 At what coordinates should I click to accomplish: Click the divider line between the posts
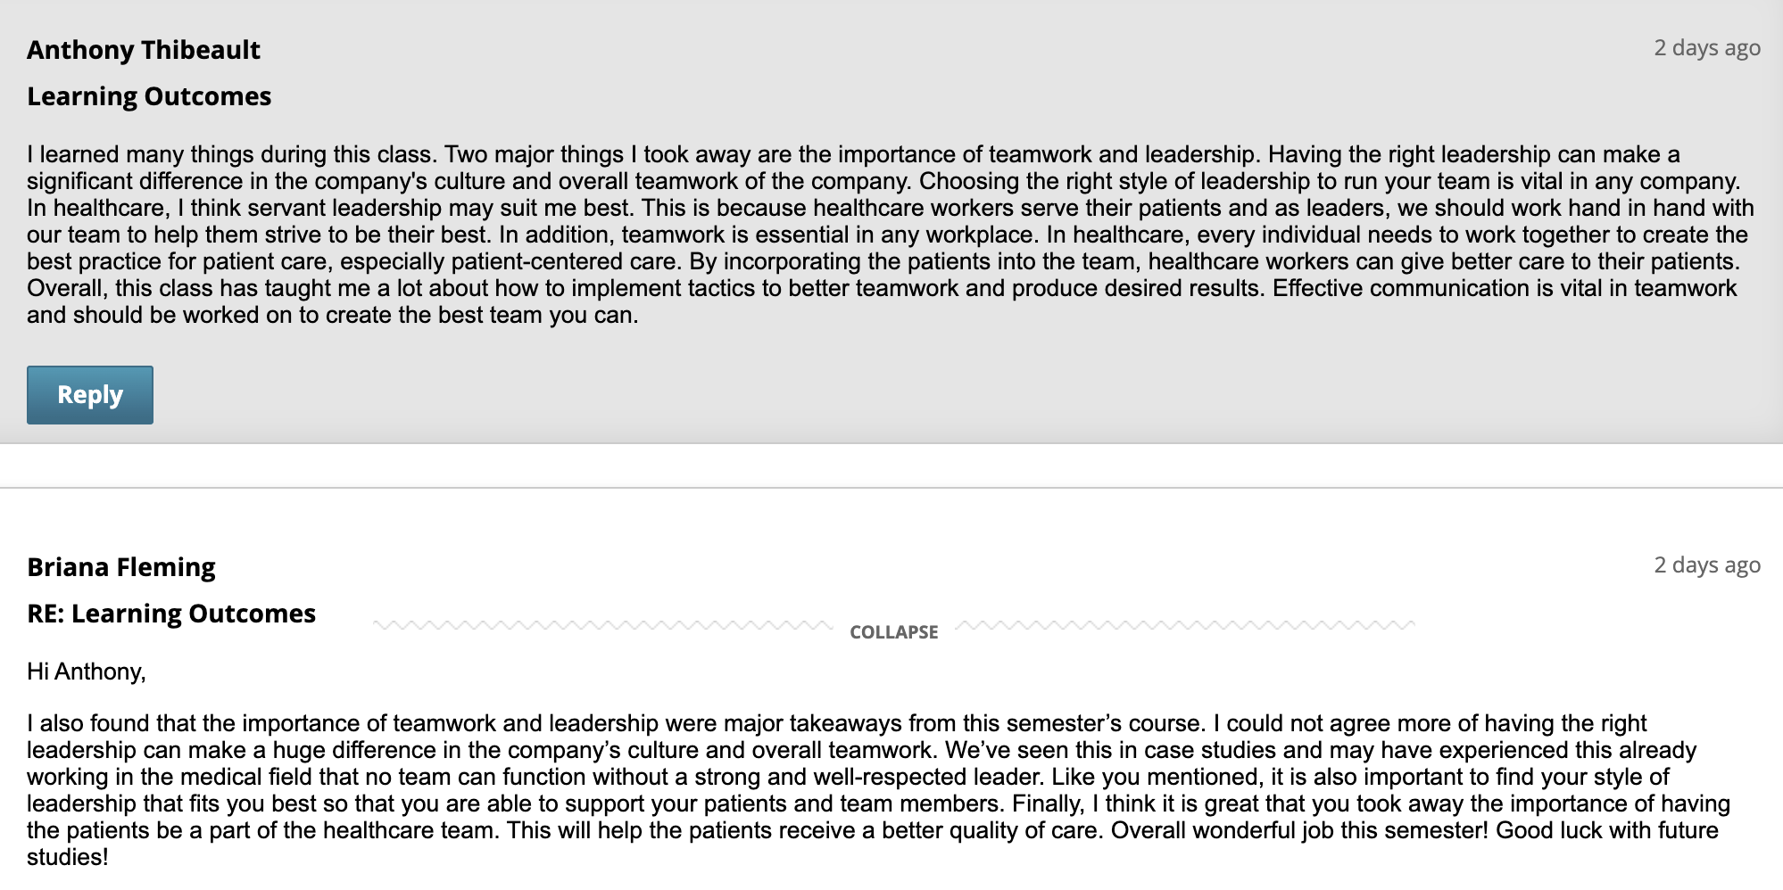(x=891, y=488)
